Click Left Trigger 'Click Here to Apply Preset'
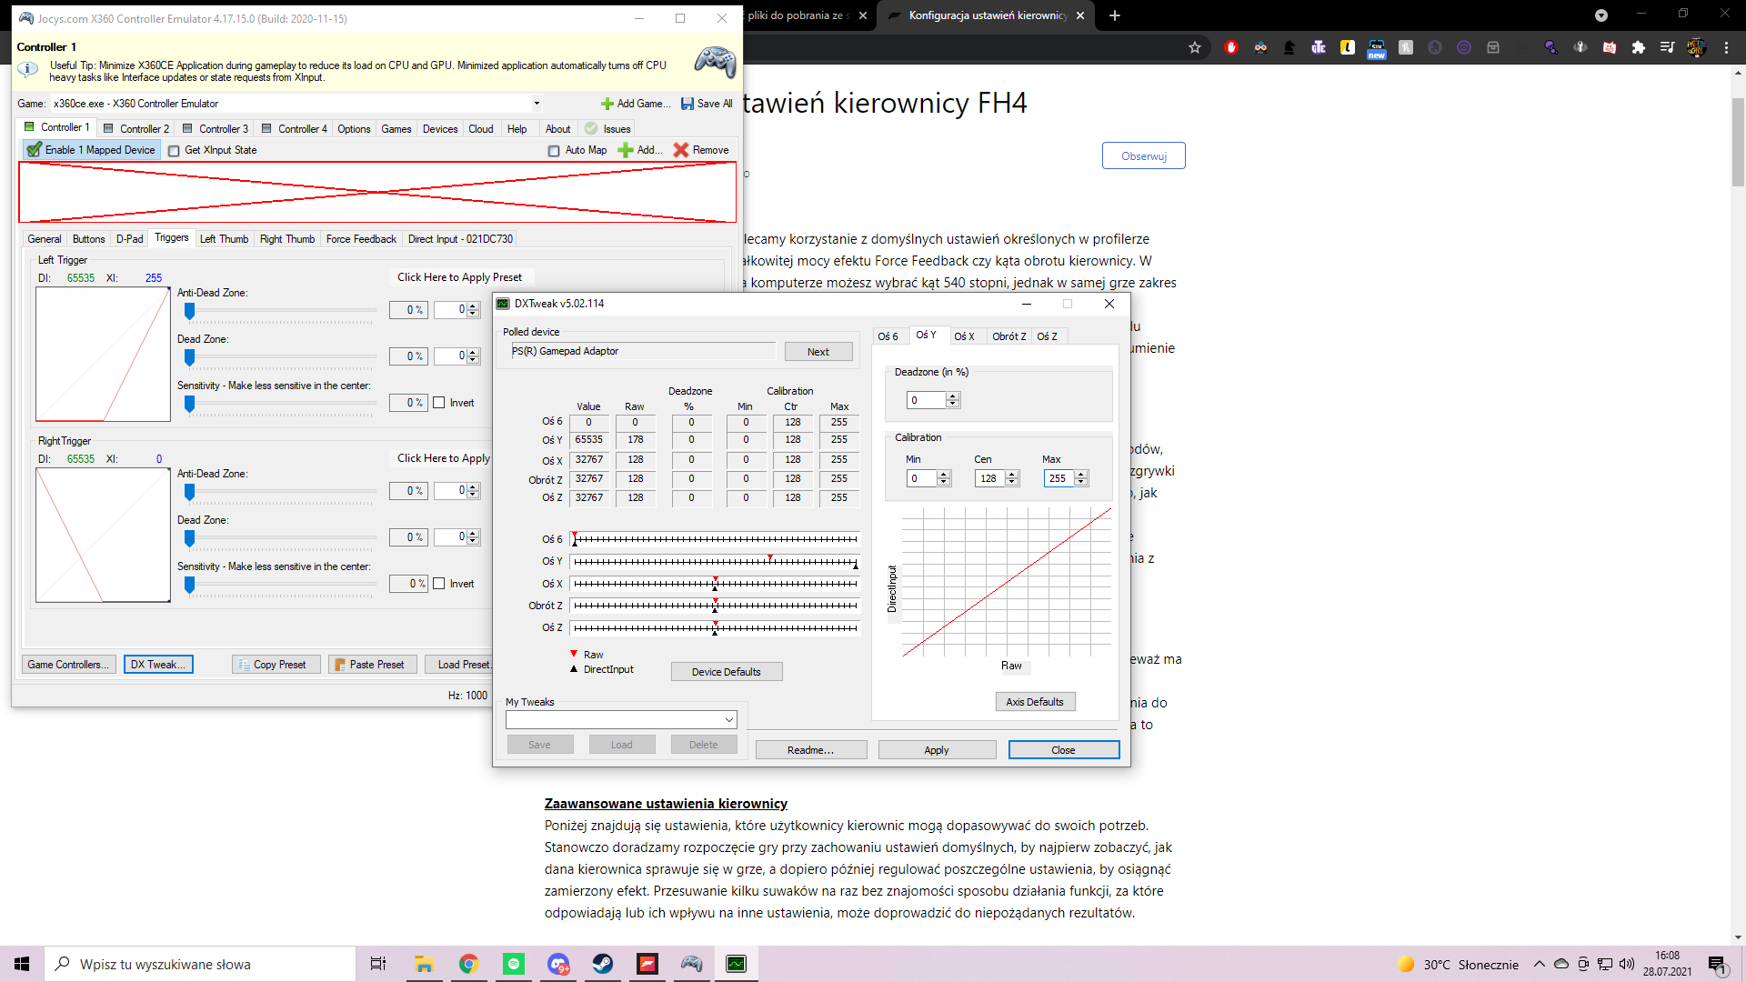Image resolution: width=1746 pixels, height=982 pixels. pyautogui.click(x=459, y=277)
